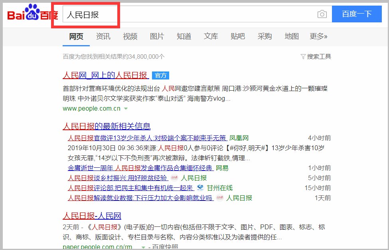The image size is (389, 250).
Task: Open the 人民日报-人民网 result
Action: [x=92, y=216]
